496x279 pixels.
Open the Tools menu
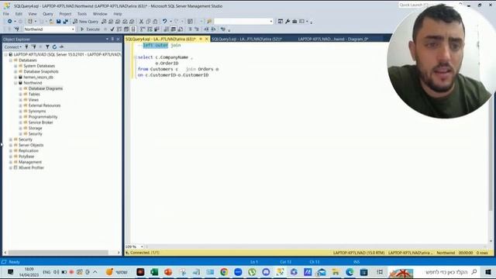click(x=81, y=14)
